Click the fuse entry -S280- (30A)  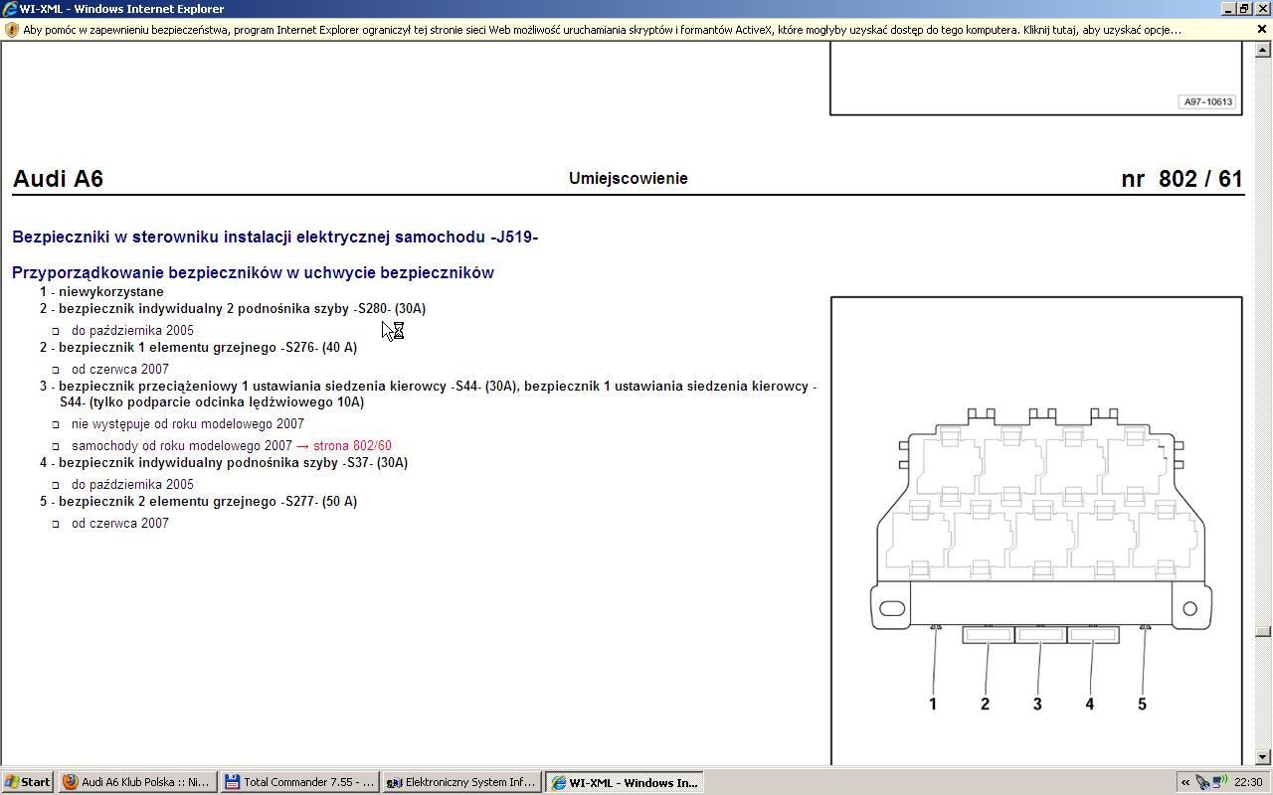(x=233, y=309)
